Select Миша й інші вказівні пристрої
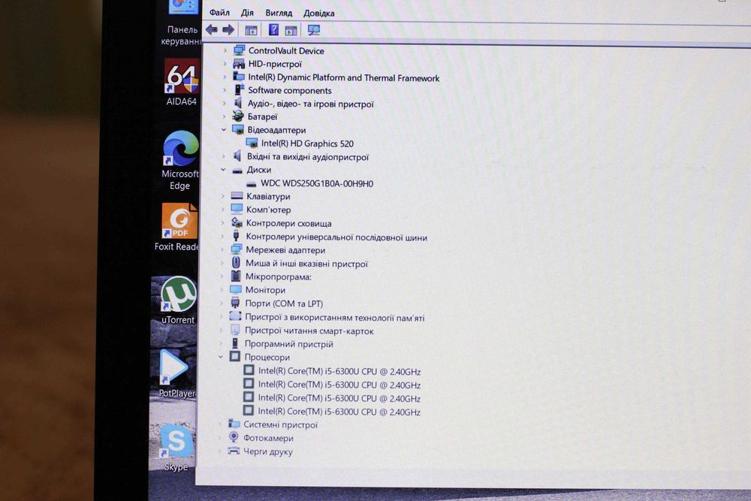The height and width of the screenshot is (501, 751). [306, 264]
